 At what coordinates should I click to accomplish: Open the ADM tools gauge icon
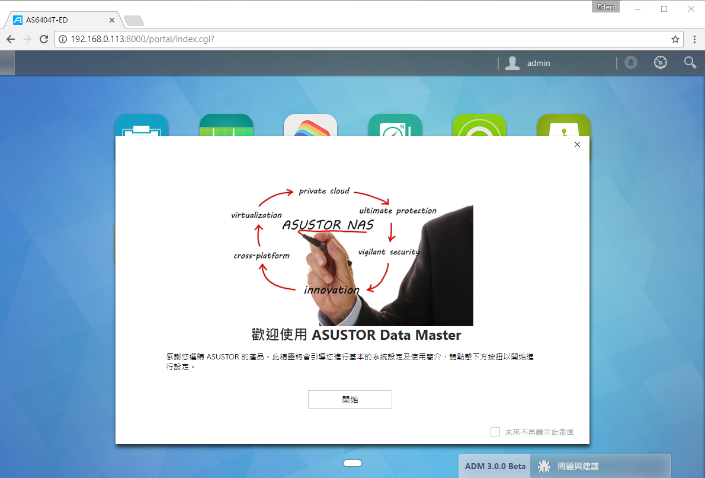click(661, 62)
